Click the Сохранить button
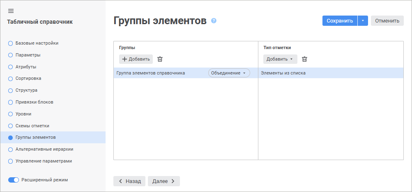The width and height of the screenshot is (412, 192). pyautogui.click(x=340, y=21)
